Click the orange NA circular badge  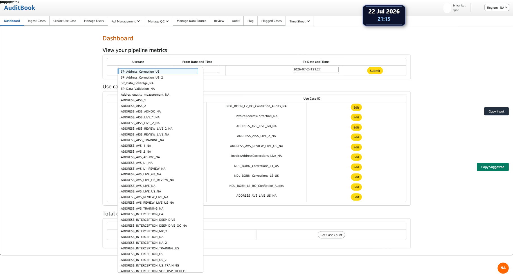(503, 268)
